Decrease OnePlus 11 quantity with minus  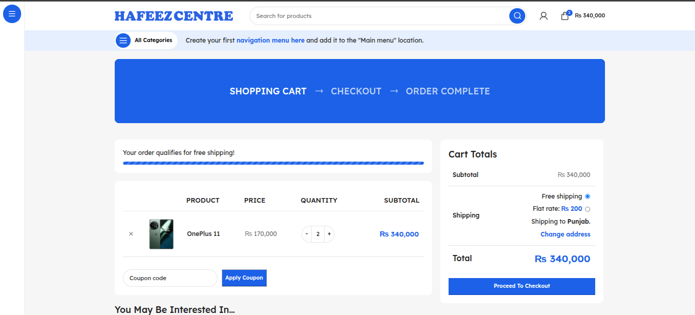(307, 234)
